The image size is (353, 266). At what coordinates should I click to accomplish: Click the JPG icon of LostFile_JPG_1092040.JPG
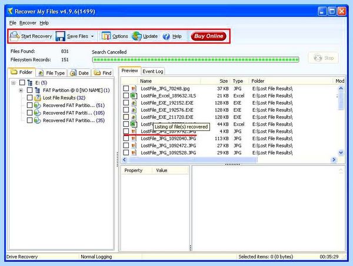tap(134, 139)
